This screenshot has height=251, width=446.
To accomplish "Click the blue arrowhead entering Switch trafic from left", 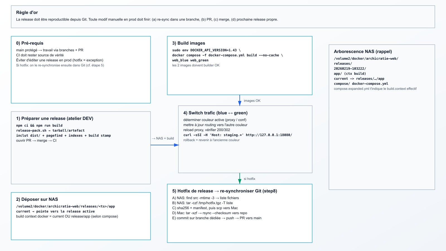I will pyautogui.click(x=176, y=145).
